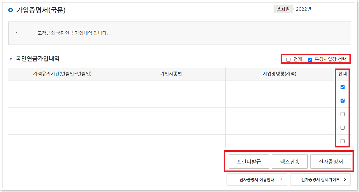Click the 전자증명서 (e-certificate) button
359x192 pixels.
point(331,161)
